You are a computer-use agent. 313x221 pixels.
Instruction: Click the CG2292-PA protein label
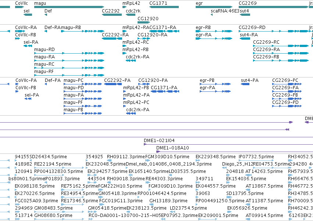click(117, 80)
